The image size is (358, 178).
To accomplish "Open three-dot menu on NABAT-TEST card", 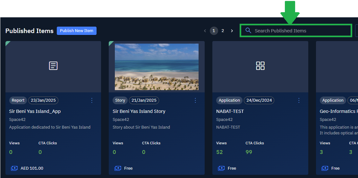I will 299,100.
